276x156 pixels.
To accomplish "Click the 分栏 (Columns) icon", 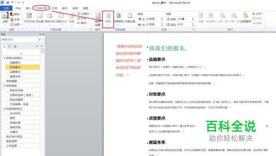I will point(72,16).
